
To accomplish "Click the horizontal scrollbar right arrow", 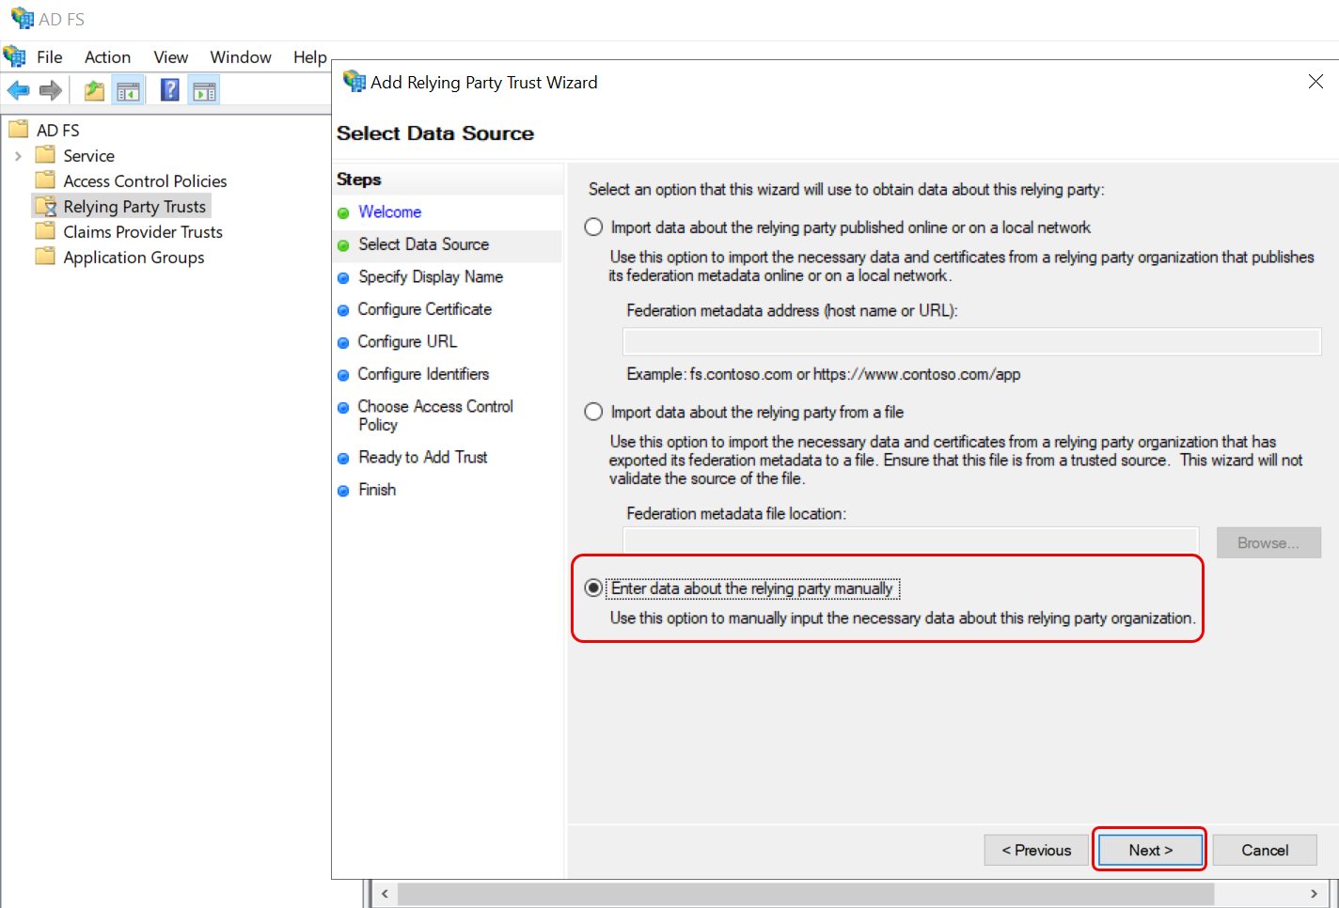I will coord(1314,893).
